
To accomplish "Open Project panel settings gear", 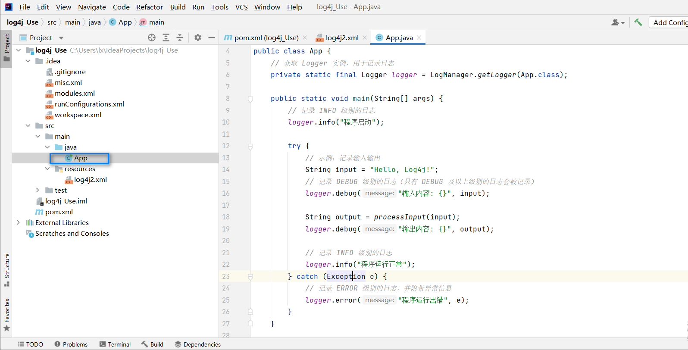I will [198, 37].
